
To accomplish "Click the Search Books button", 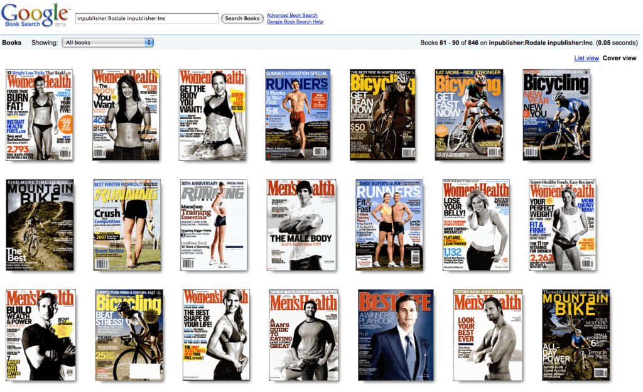I will point(242,18).
